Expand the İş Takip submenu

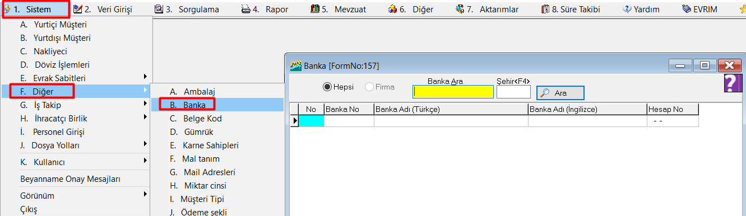(81, 105)
